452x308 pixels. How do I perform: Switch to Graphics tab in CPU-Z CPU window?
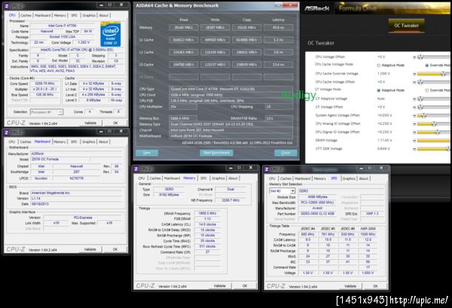[89, 15]
